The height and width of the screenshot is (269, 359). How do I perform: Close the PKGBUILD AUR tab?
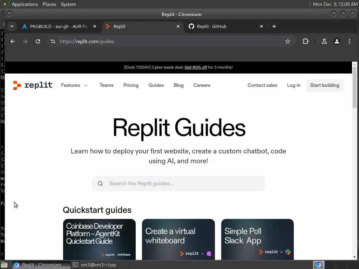95,26
